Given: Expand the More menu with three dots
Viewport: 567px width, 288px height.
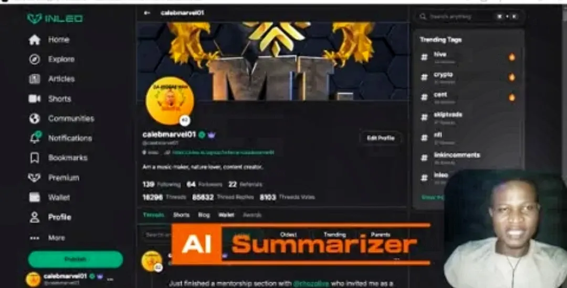Looking at the screenshot, I should [35, 238].
